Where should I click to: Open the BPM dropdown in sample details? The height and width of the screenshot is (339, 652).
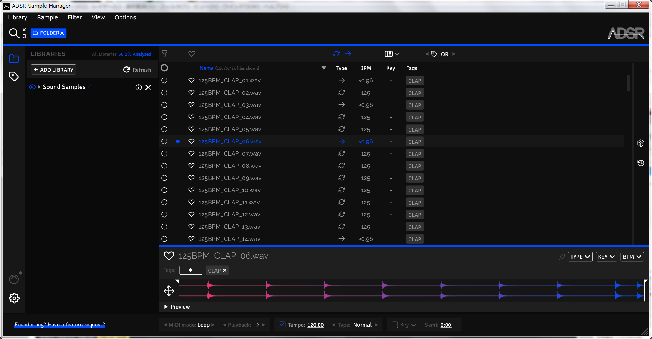tap(632, 257)
